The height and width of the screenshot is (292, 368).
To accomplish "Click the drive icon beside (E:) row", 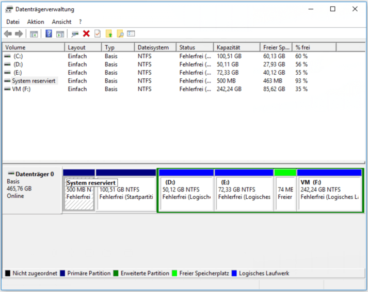I will click(8, 73).
